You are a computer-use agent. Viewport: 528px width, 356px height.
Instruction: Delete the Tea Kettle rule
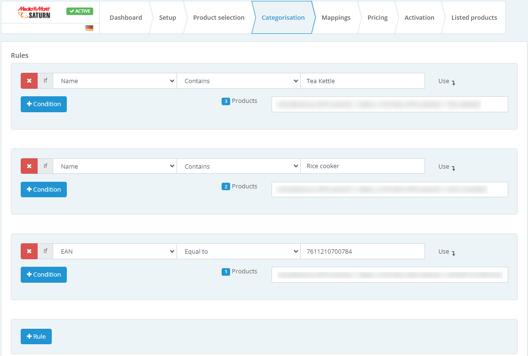tap(29, 81)
